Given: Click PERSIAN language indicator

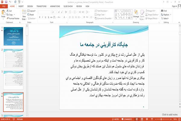Looking at the screenshot, I should [20, 119].
